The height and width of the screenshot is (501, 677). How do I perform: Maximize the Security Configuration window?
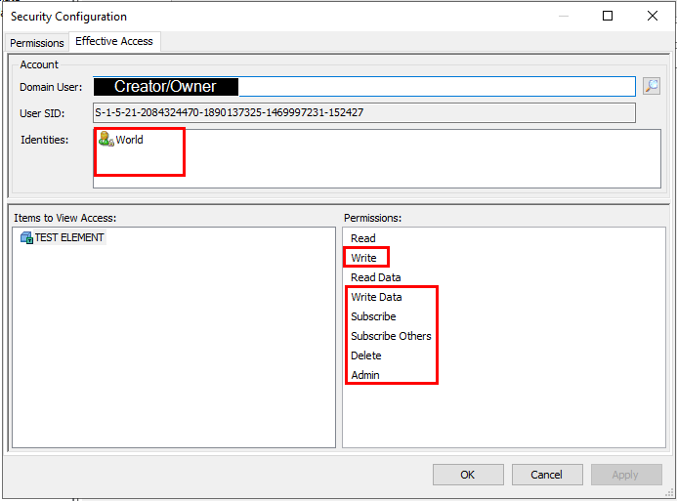[608, 17]
